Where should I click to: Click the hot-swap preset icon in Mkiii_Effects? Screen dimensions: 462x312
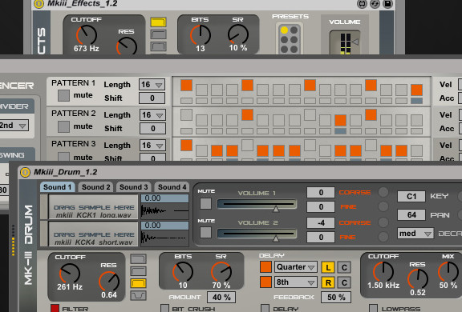375,4
